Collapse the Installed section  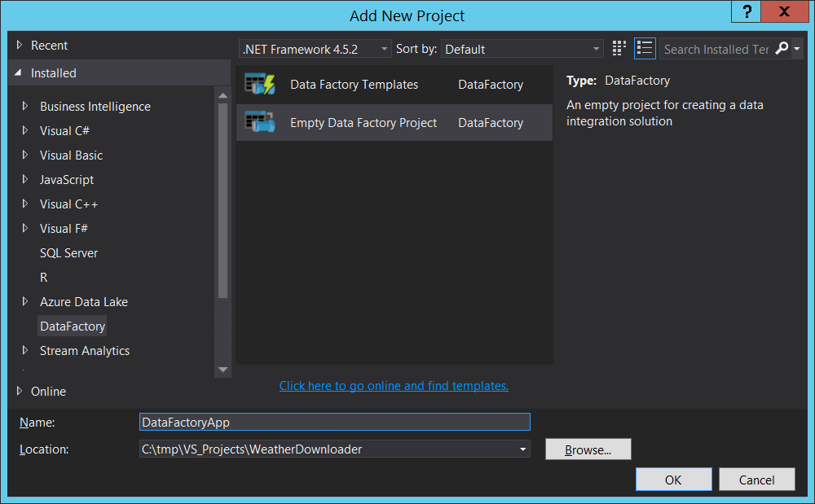pyautogui.click(x=18, y=72)
